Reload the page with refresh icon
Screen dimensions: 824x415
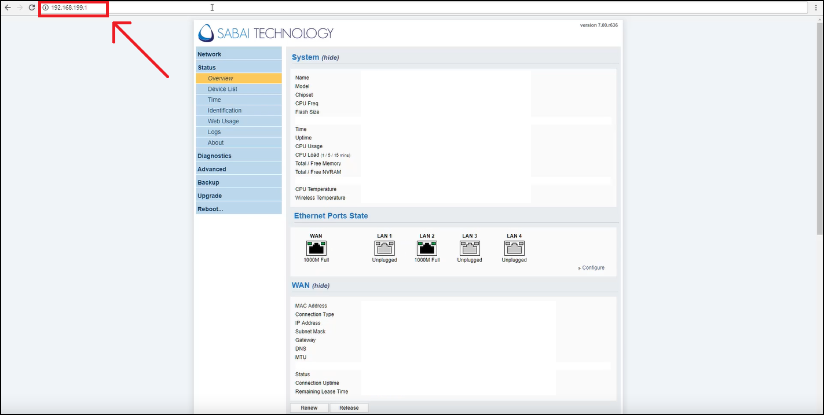point(32,8)
